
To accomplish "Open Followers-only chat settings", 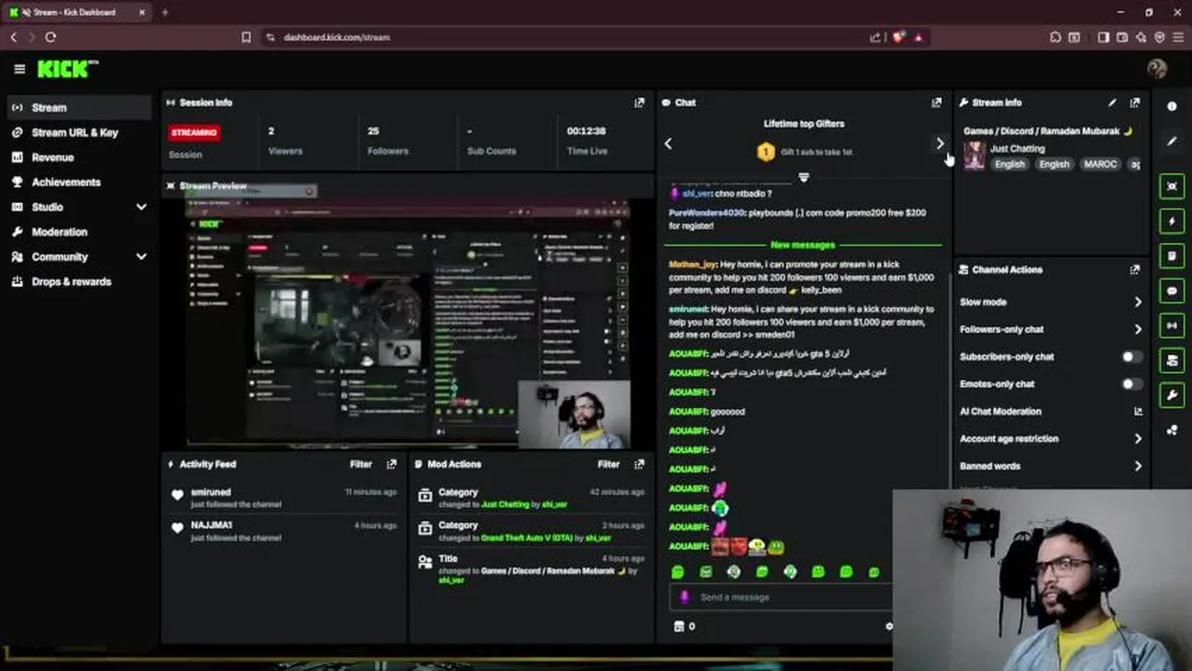I will coord(1050,329).
